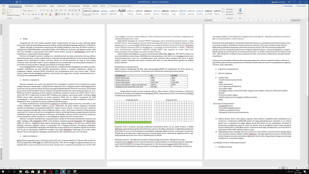
Task: Sort the selected text alphabetically
Action: point(76,11)
